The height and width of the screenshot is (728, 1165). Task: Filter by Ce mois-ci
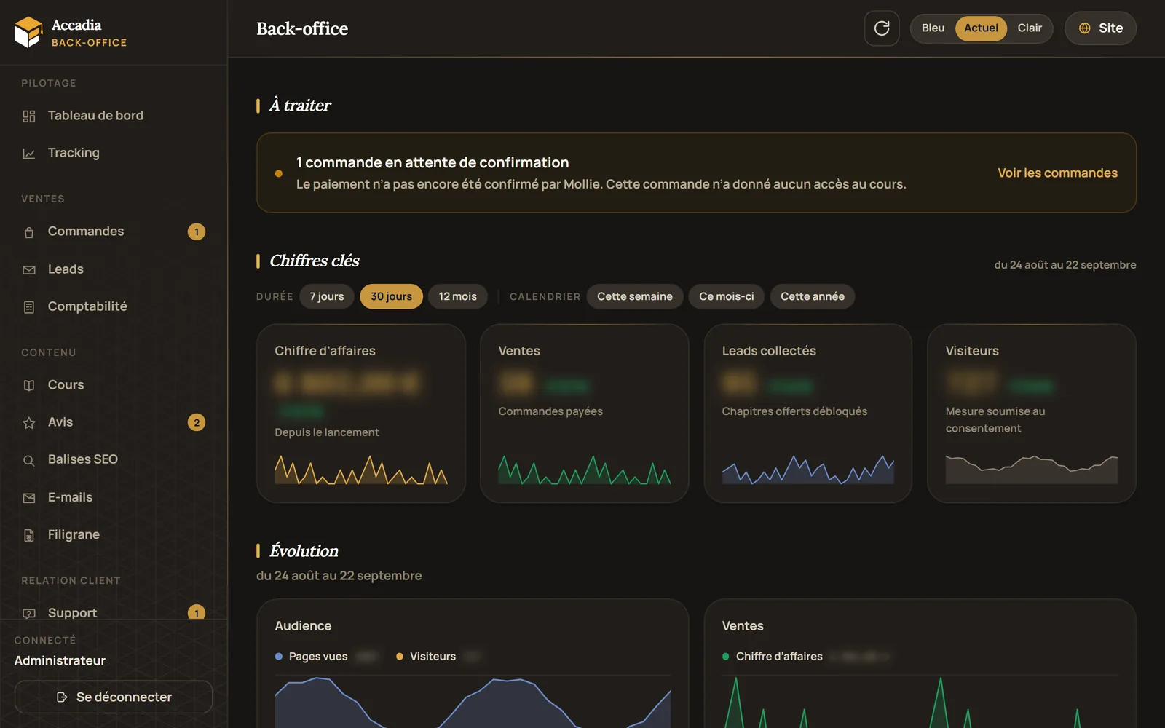point(727,296)
